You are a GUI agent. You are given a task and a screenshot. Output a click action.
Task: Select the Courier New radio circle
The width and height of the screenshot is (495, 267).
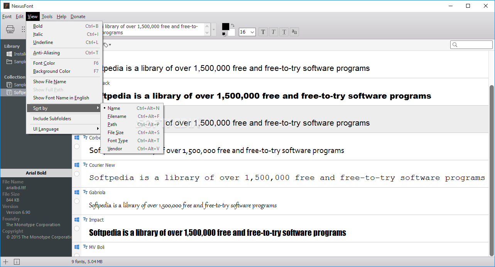coord(76,174)
